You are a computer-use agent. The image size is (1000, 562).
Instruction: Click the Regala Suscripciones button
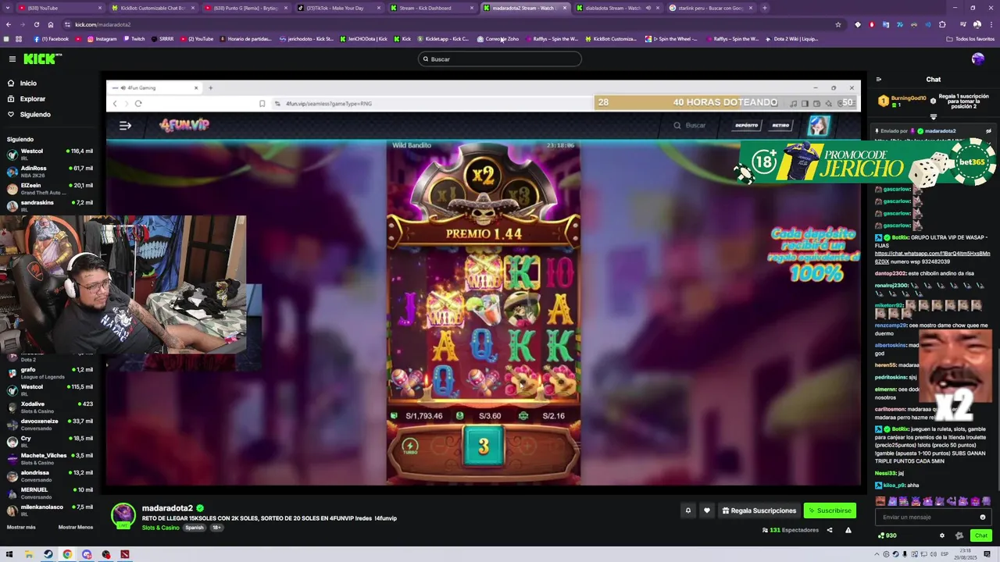pyautogui.click(x=759, y=510)
